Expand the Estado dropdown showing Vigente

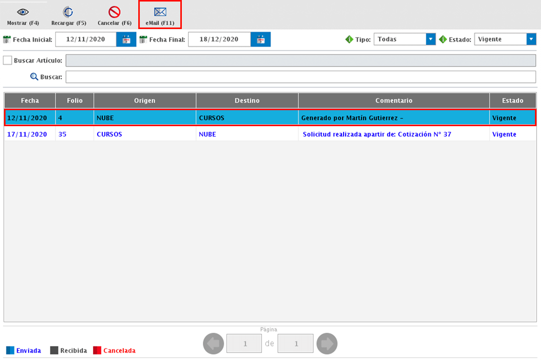click(x=531, y=40)
